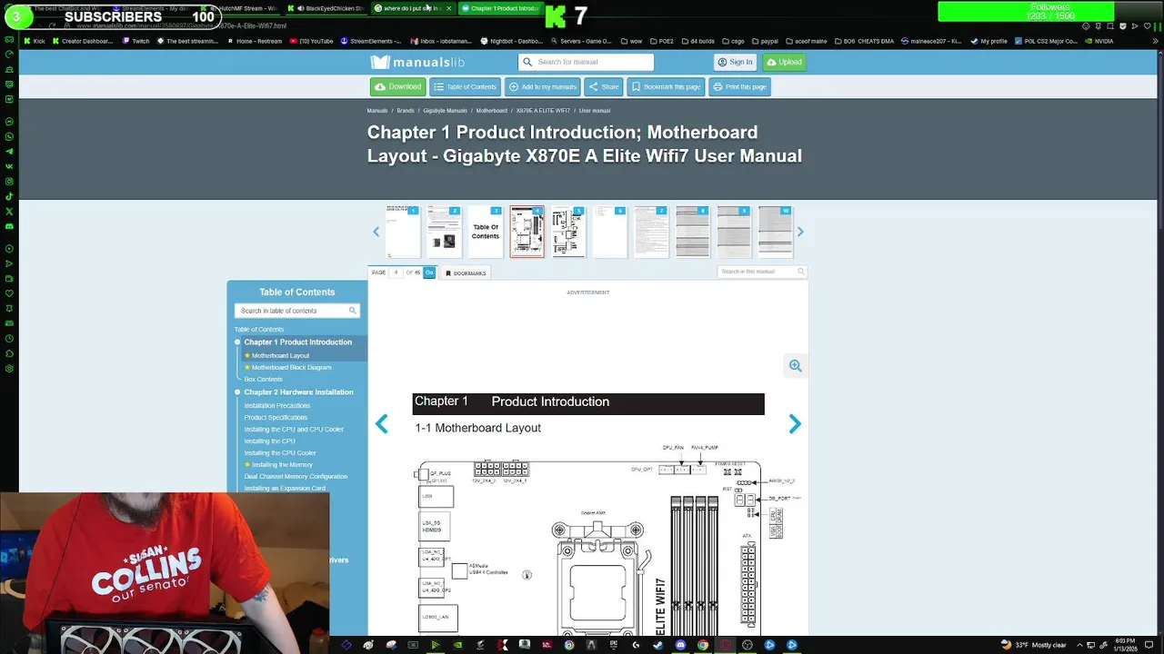Click the page number input field
1164x654 pixels.
(x=396, y=272)
